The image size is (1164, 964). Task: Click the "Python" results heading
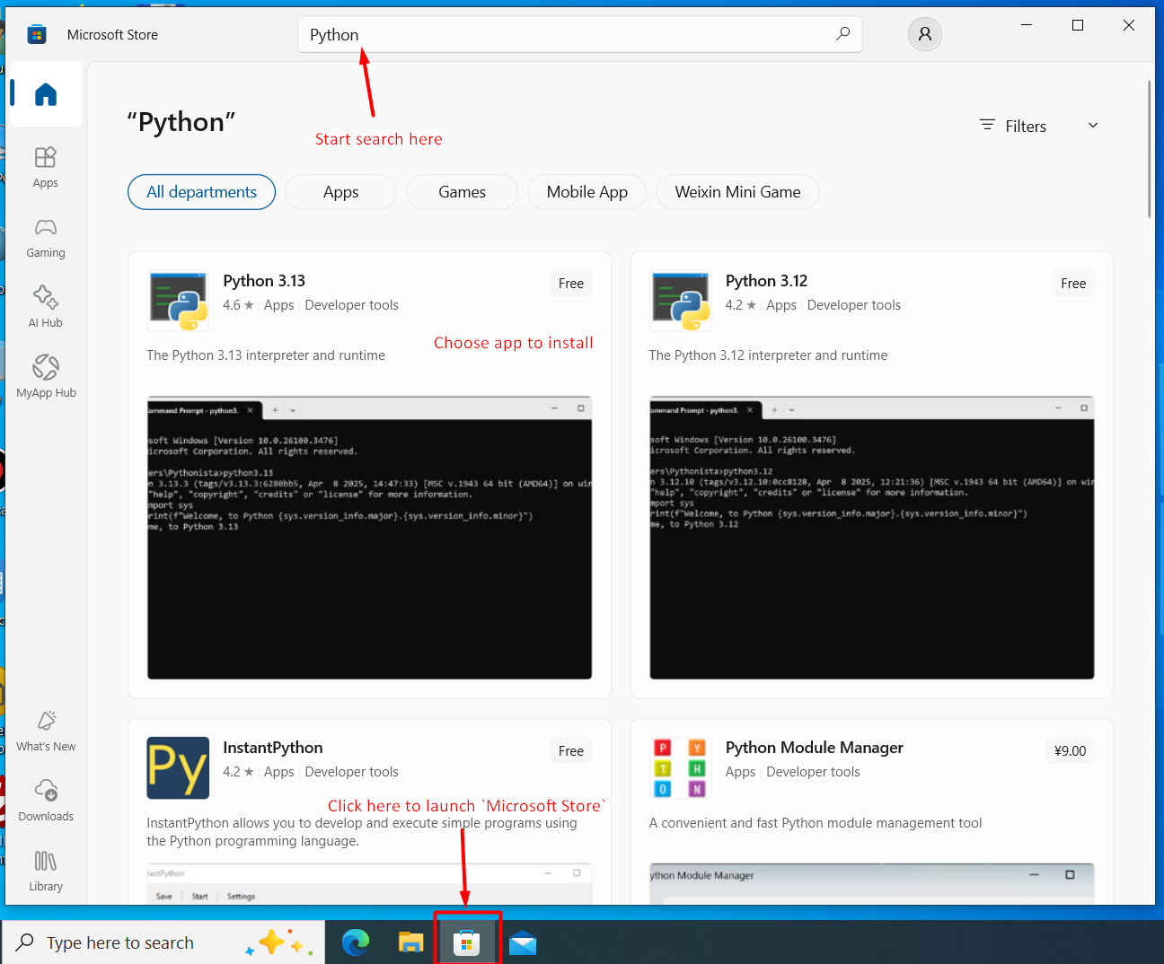tap(181, 122)
